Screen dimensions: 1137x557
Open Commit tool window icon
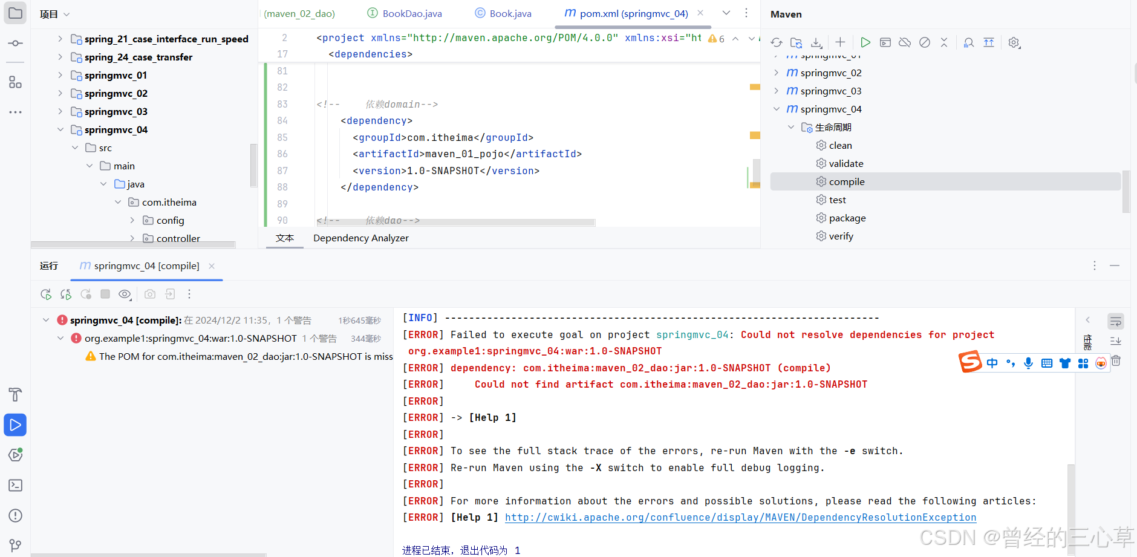coord(15,44)
